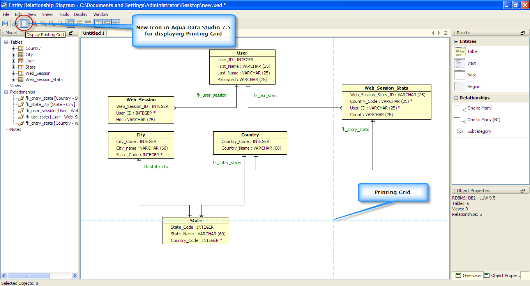Switch to the Object Properties bottom tab
The image size is (530, 286).
point(502,275)
